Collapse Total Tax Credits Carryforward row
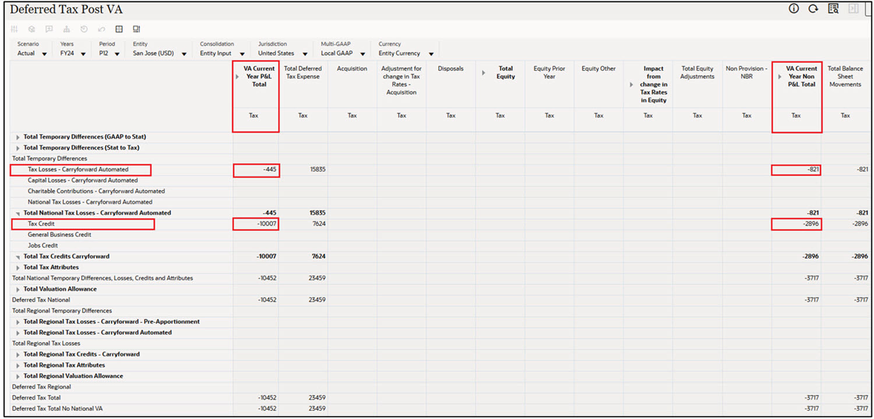 (18, 256)
